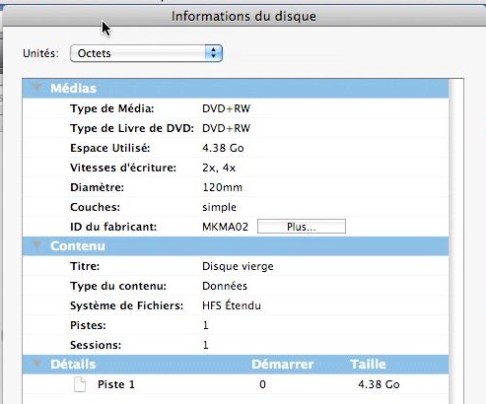
Task: Click the Unités popup stepper arrows
Action: click(214, 53)
